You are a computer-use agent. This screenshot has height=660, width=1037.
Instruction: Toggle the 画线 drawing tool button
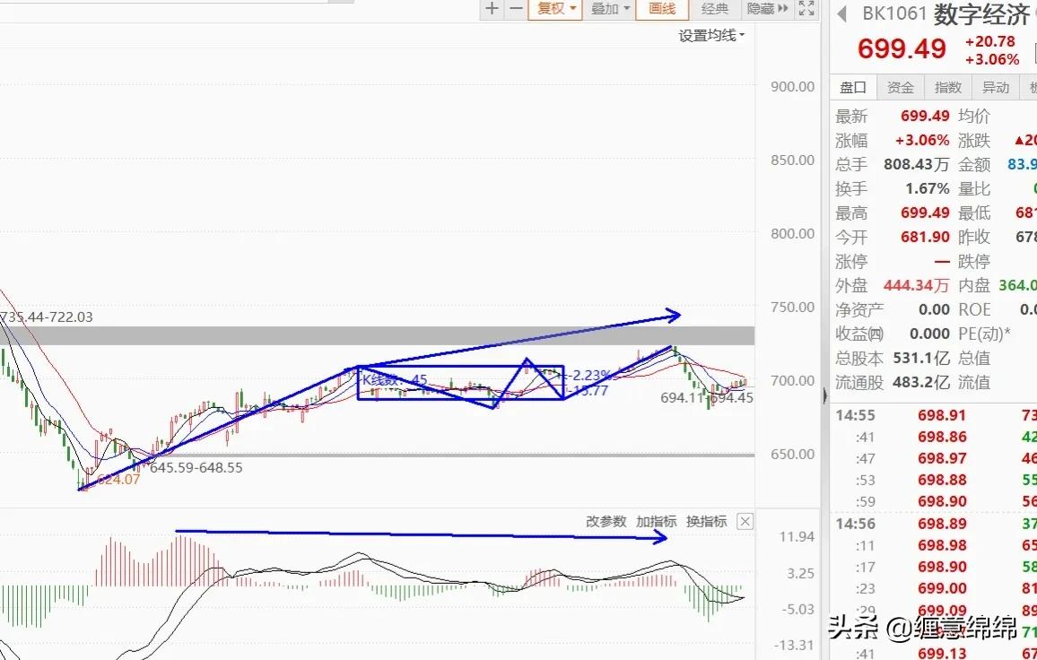tap(662, 9)
